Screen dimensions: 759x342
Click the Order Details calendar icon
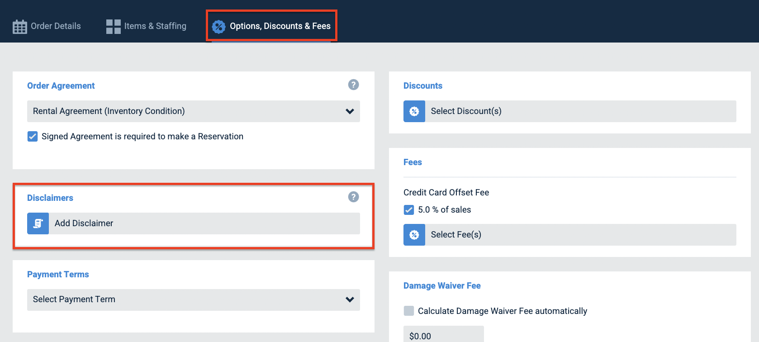tap(19, 27)
